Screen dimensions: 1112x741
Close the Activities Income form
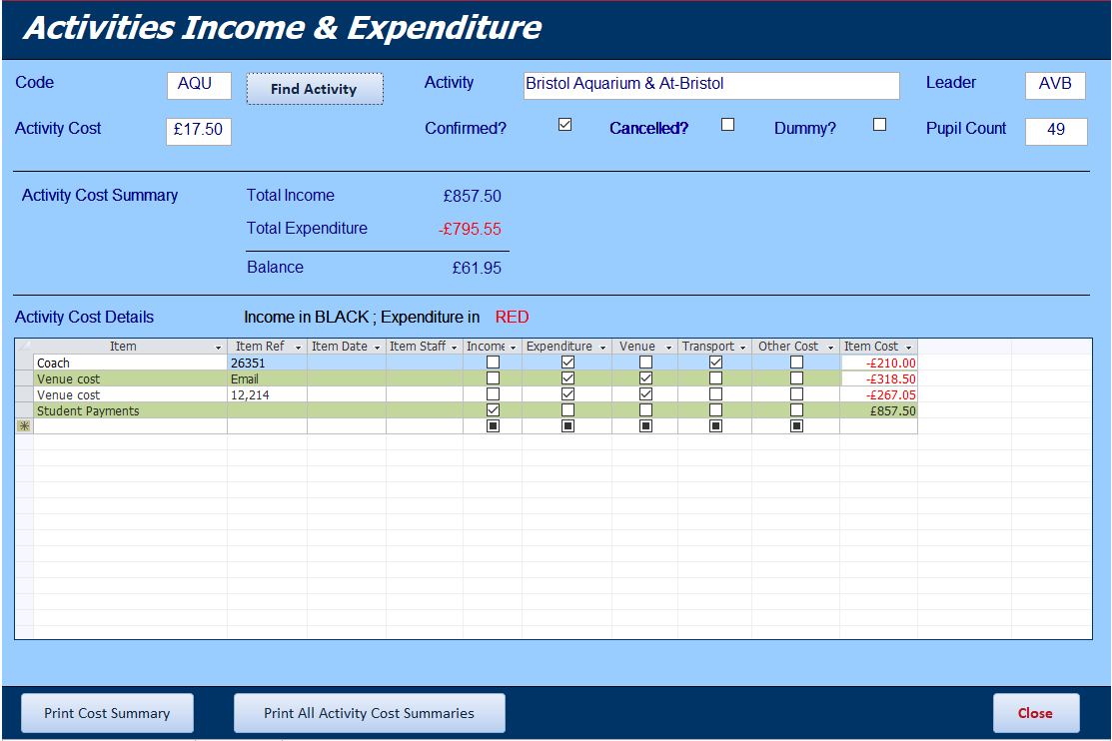(1035, 713)
